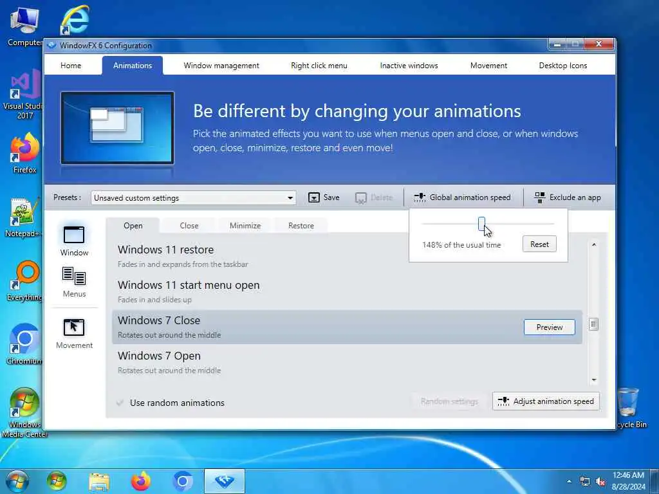Open the Firefox desktop shortcut

[25, 153]
